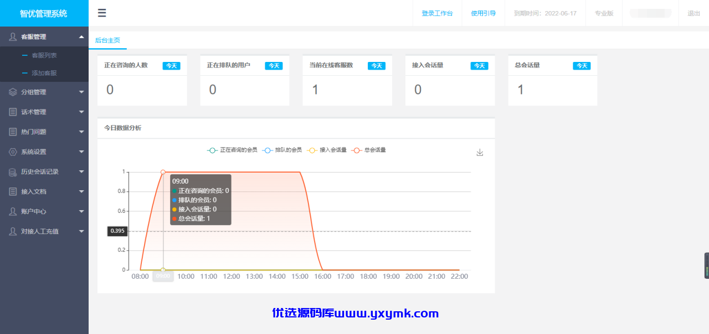This screenshot has height=334, width=709.
Task: Select the 后台主页 tab
Action: coord(107,40)
